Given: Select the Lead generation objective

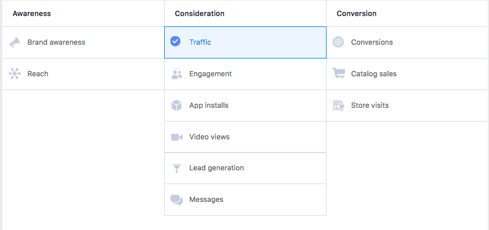Looking at the screenshot, I should pyautogui.click(x=216, y=168).
